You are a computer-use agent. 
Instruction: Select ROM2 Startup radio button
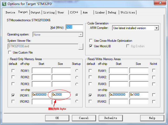point(77,77)
